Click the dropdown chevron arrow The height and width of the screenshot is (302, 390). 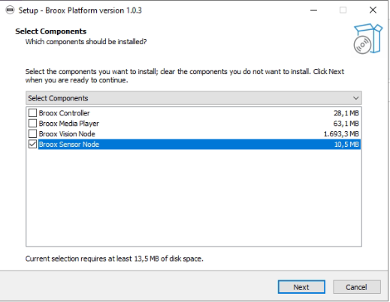tap(356, 98)
